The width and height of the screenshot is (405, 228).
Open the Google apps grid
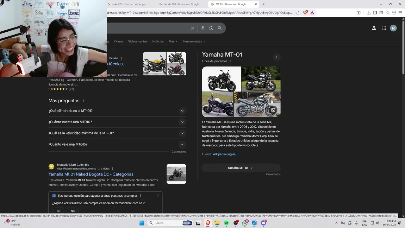384,28
